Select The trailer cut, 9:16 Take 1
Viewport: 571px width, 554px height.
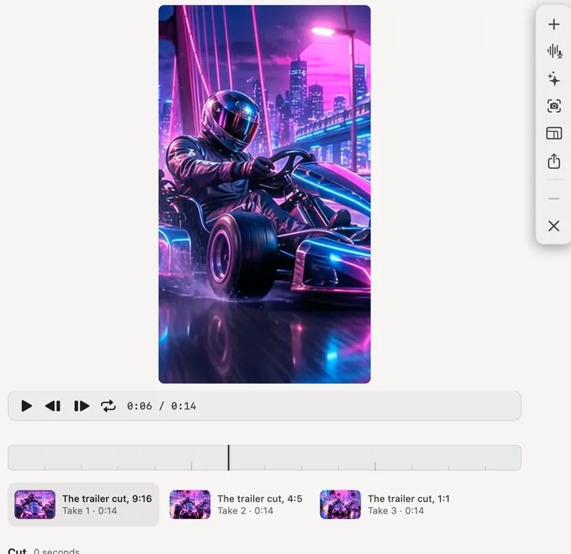point(83,504)
